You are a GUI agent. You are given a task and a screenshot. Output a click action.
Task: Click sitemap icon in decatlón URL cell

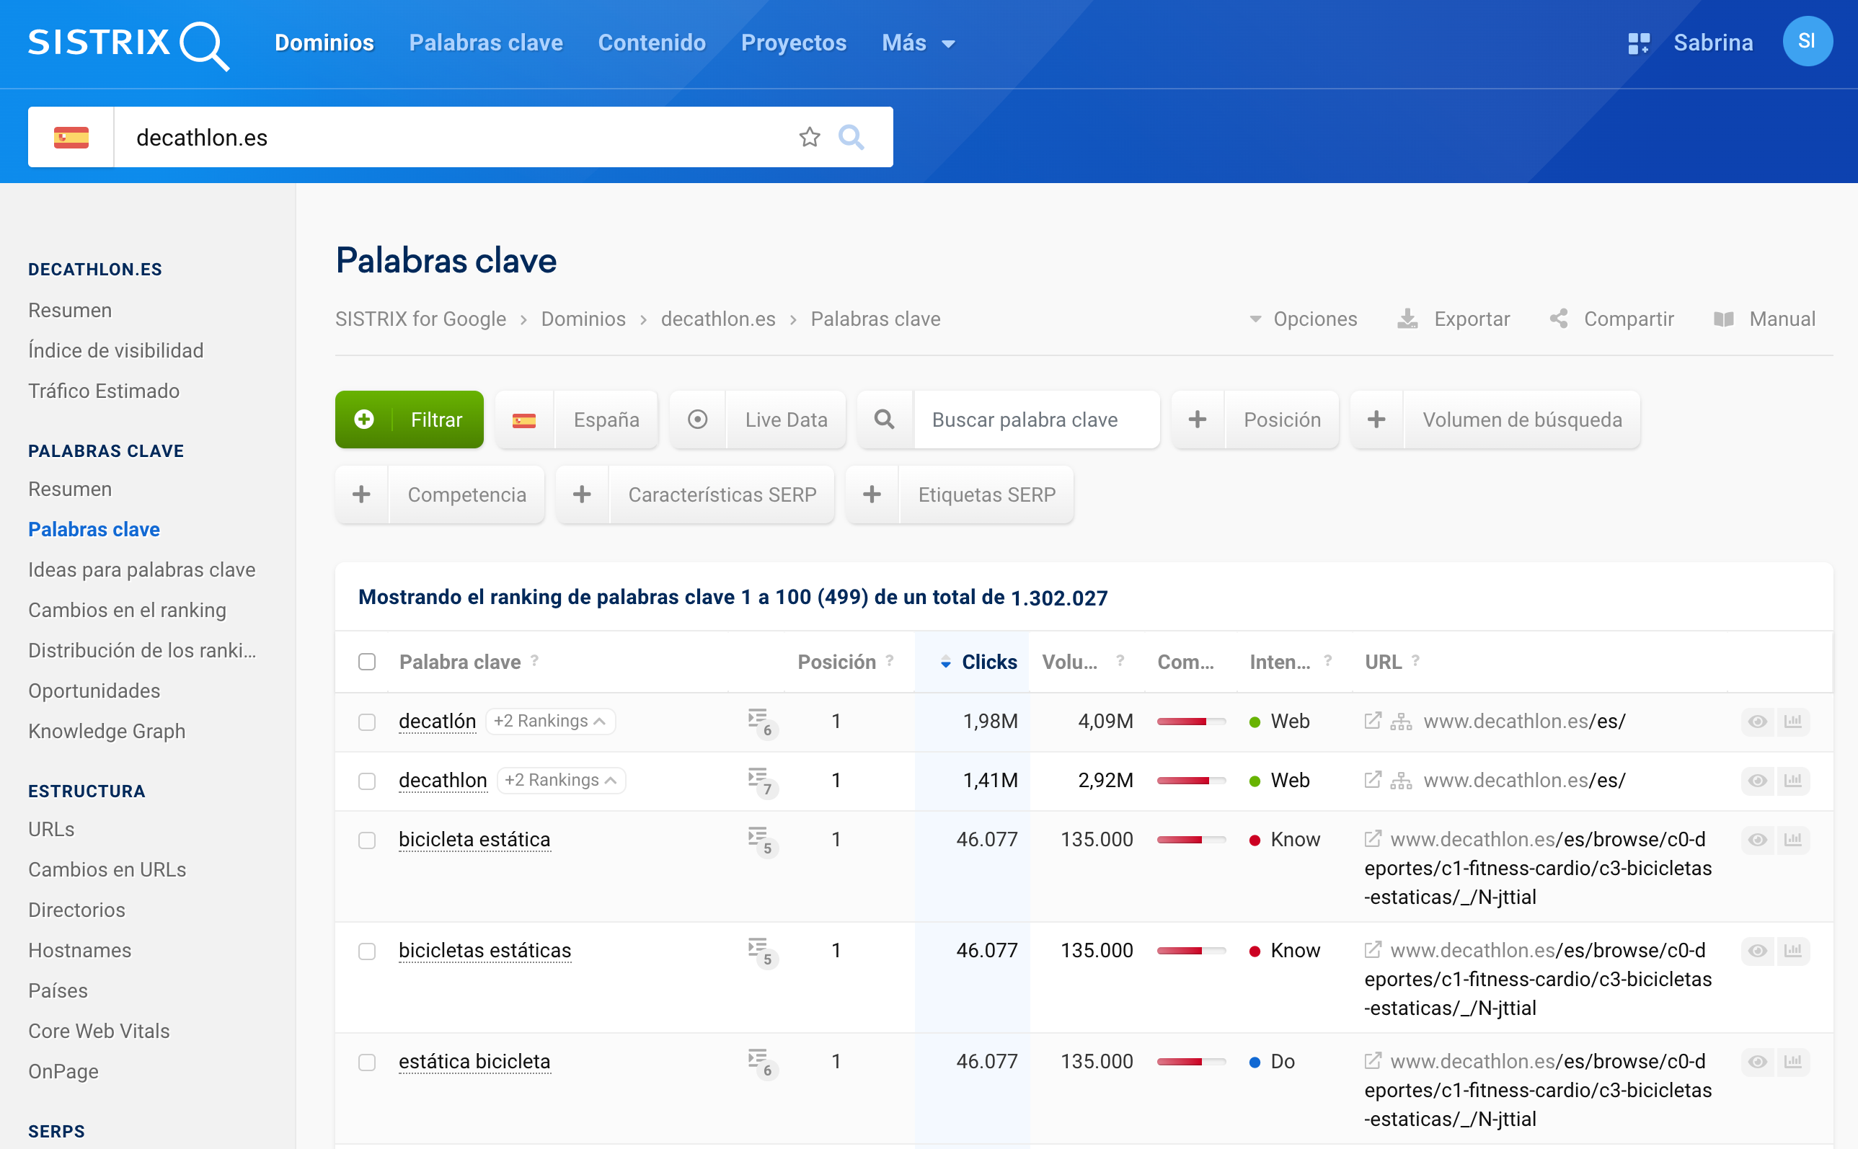click(1400, 721)
